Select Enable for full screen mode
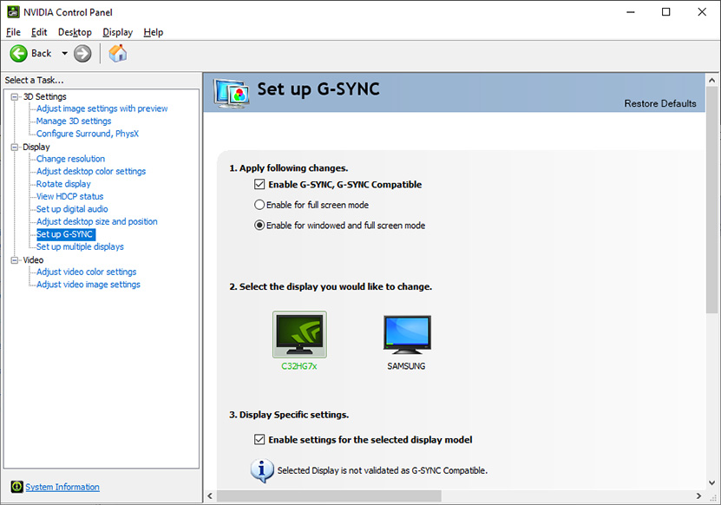This screenshot has height=505, width=721. click(x=259, y=205)
